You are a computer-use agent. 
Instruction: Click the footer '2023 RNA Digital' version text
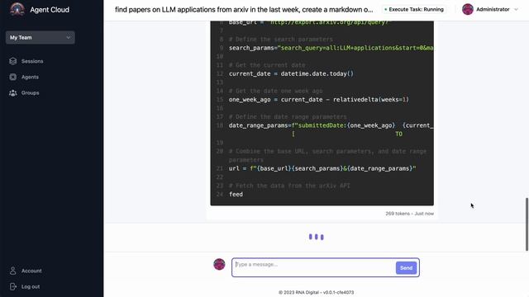[316, 292]
